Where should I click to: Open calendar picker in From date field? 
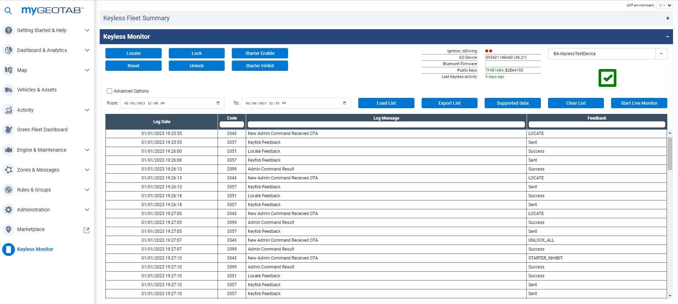coord(218,103)
